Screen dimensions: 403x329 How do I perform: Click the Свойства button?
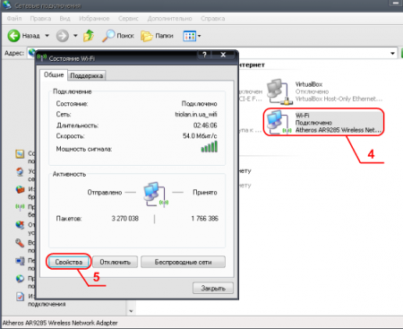pos(69,262)
